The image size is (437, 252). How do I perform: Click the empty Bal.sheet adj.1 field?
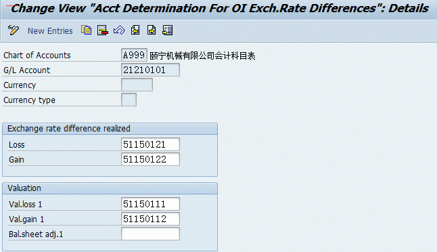tap(150, 234)
